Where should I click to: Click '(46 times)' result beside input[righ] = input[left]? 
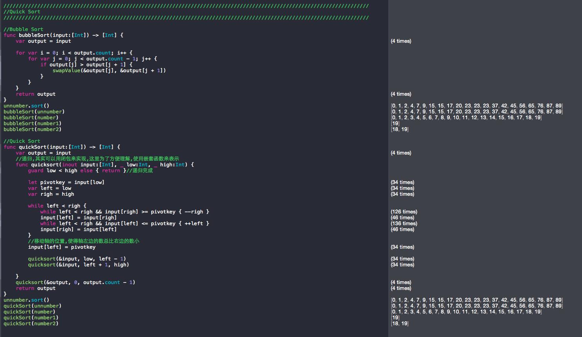click(402, 230)
